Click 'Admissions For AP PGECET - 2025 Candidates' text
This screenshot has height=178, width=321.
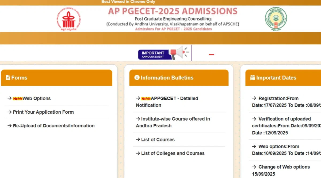[x=173, y=29]
